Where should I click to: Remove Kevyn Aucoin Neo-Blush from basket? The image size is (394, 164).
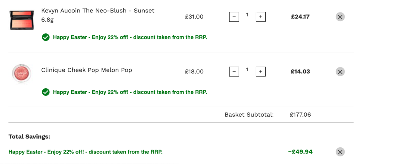point(340,17)
